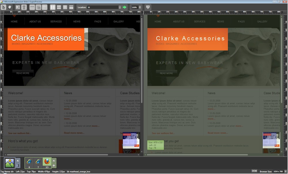Open the browse button beside Location
The width and height of the screenshot is (288, 174).
(x=120, y=7)
